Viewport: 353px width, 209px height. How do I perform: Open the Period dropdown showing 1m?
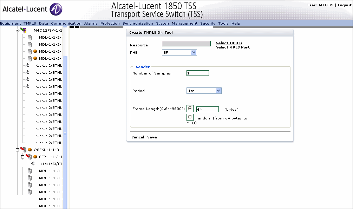[204, 91]
